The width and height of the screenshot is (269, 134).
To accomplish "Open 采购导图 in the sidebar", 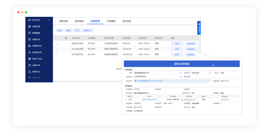I will 36,27.
